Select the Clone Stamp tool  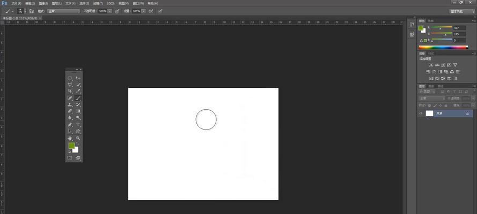pyautogui.click(x=70, y=104)
